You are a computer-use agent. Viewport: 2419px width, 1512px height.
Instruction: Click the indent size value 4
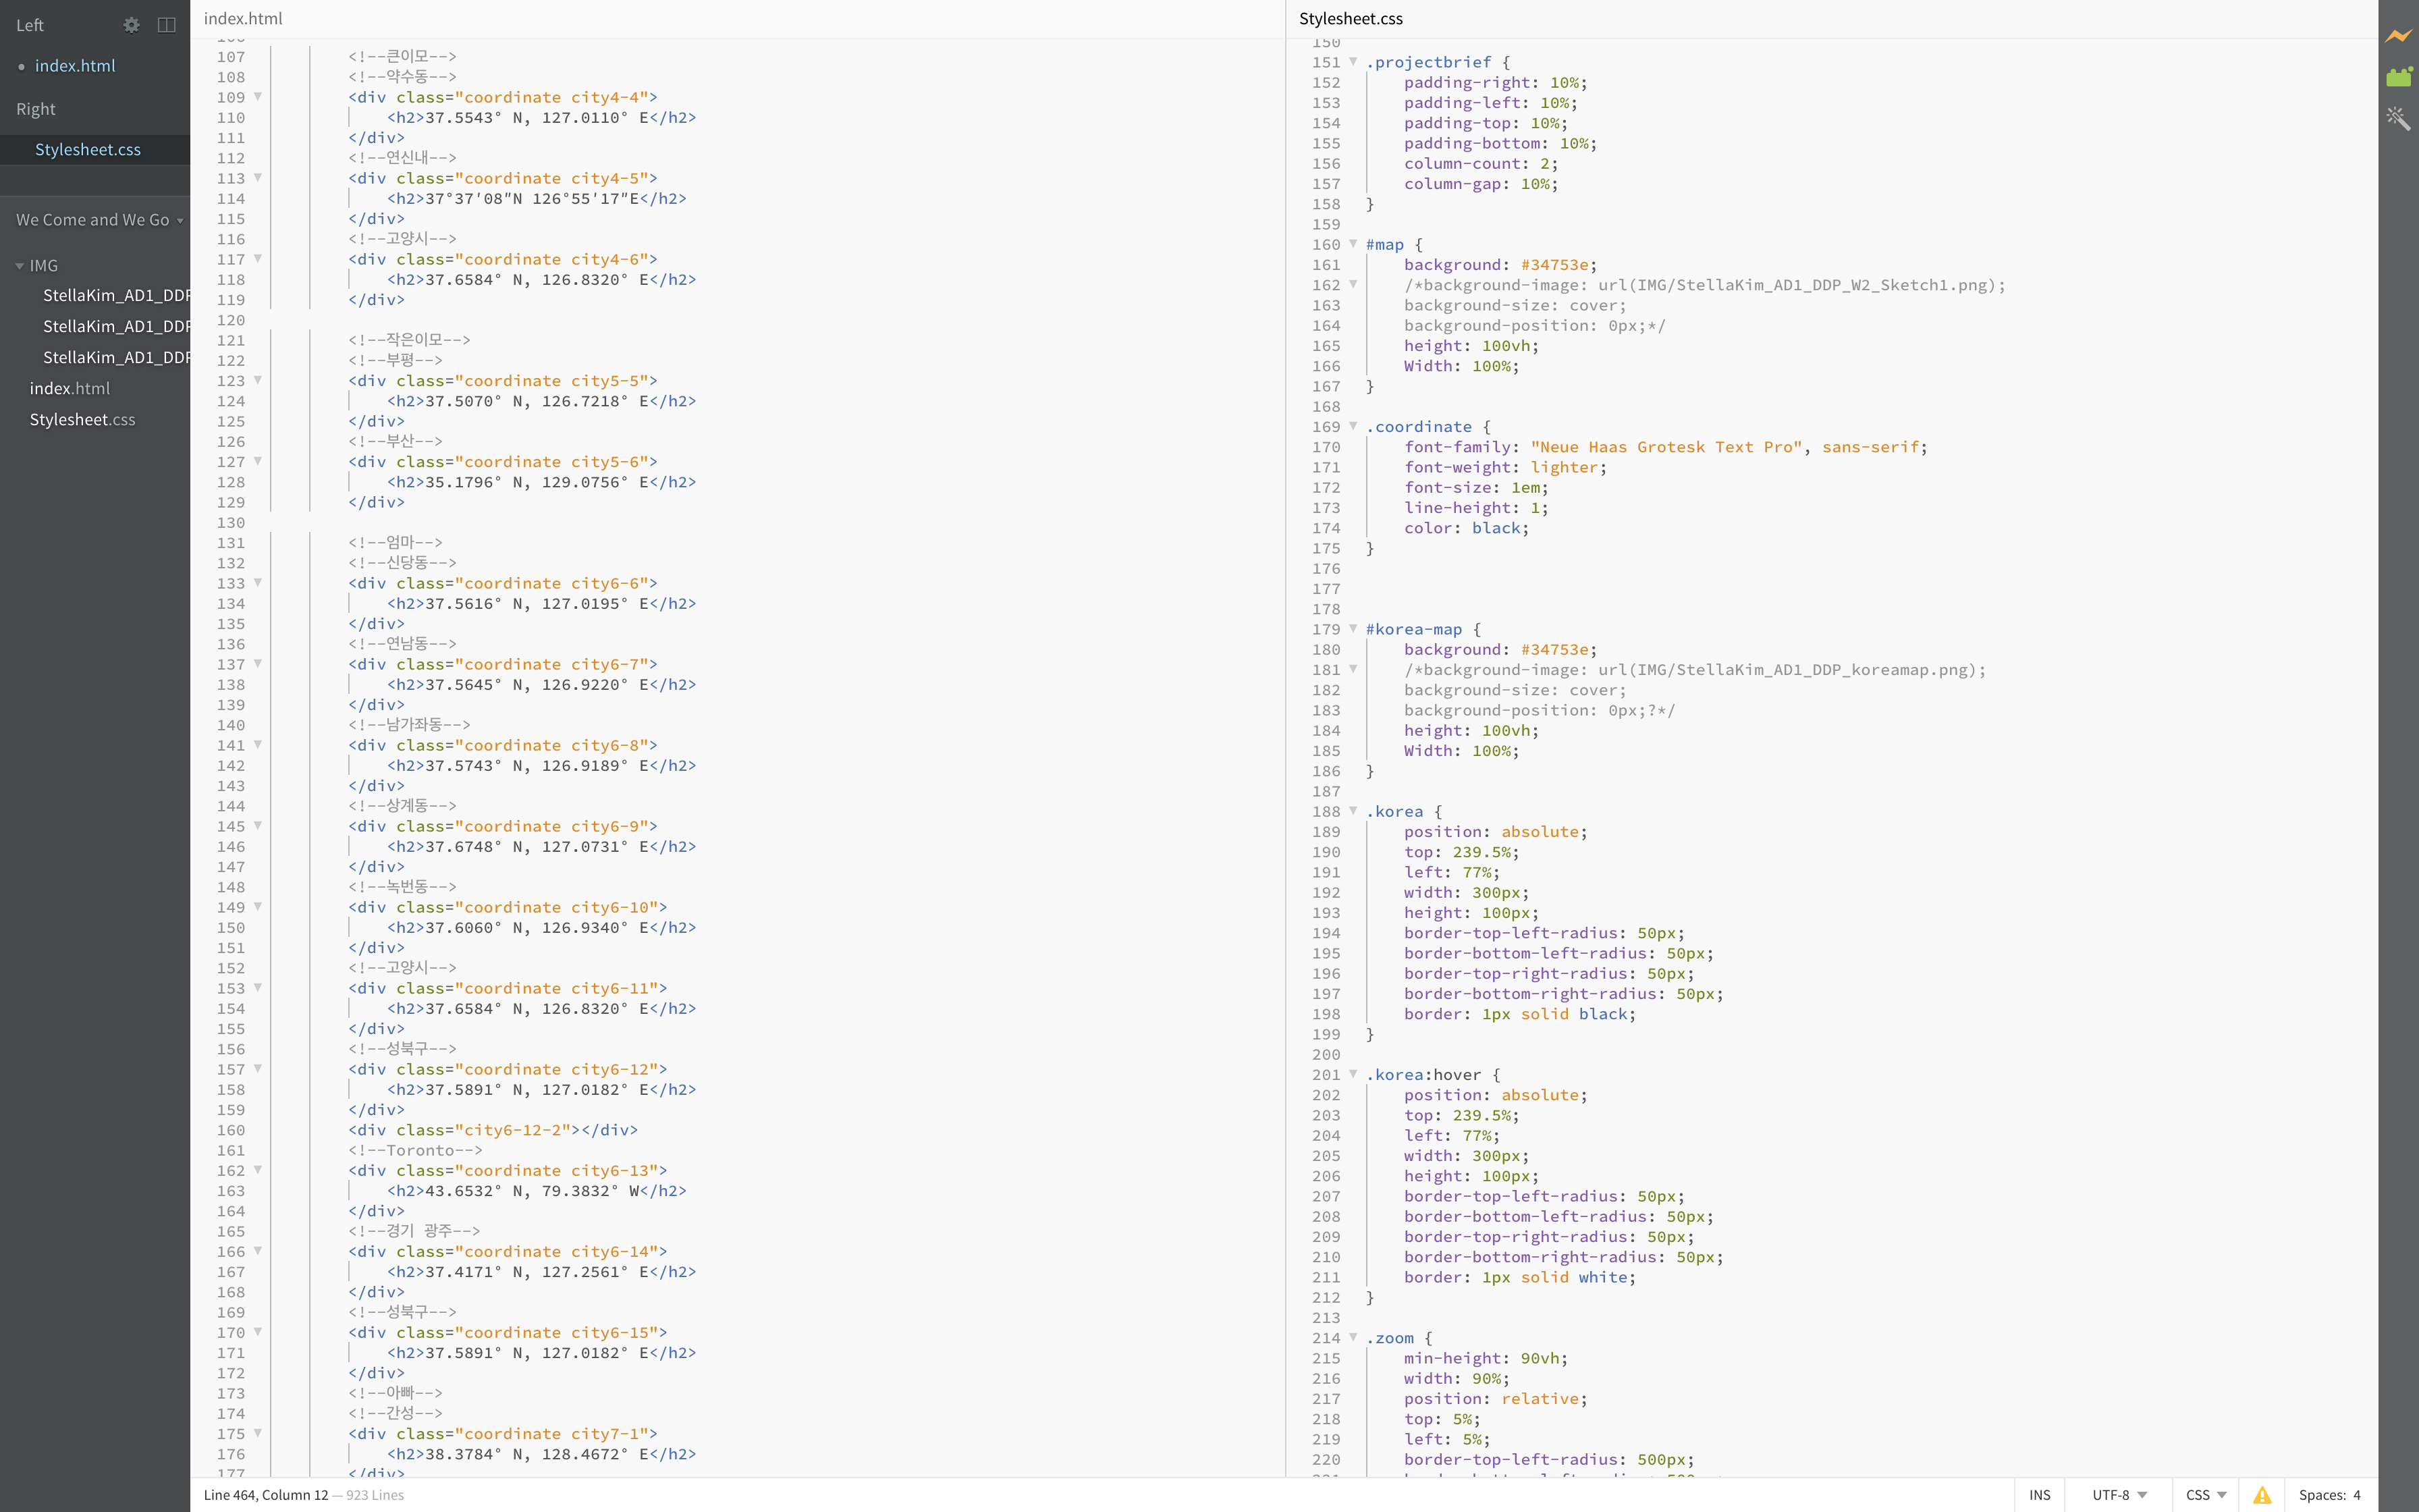[x=2357, y=1495]
